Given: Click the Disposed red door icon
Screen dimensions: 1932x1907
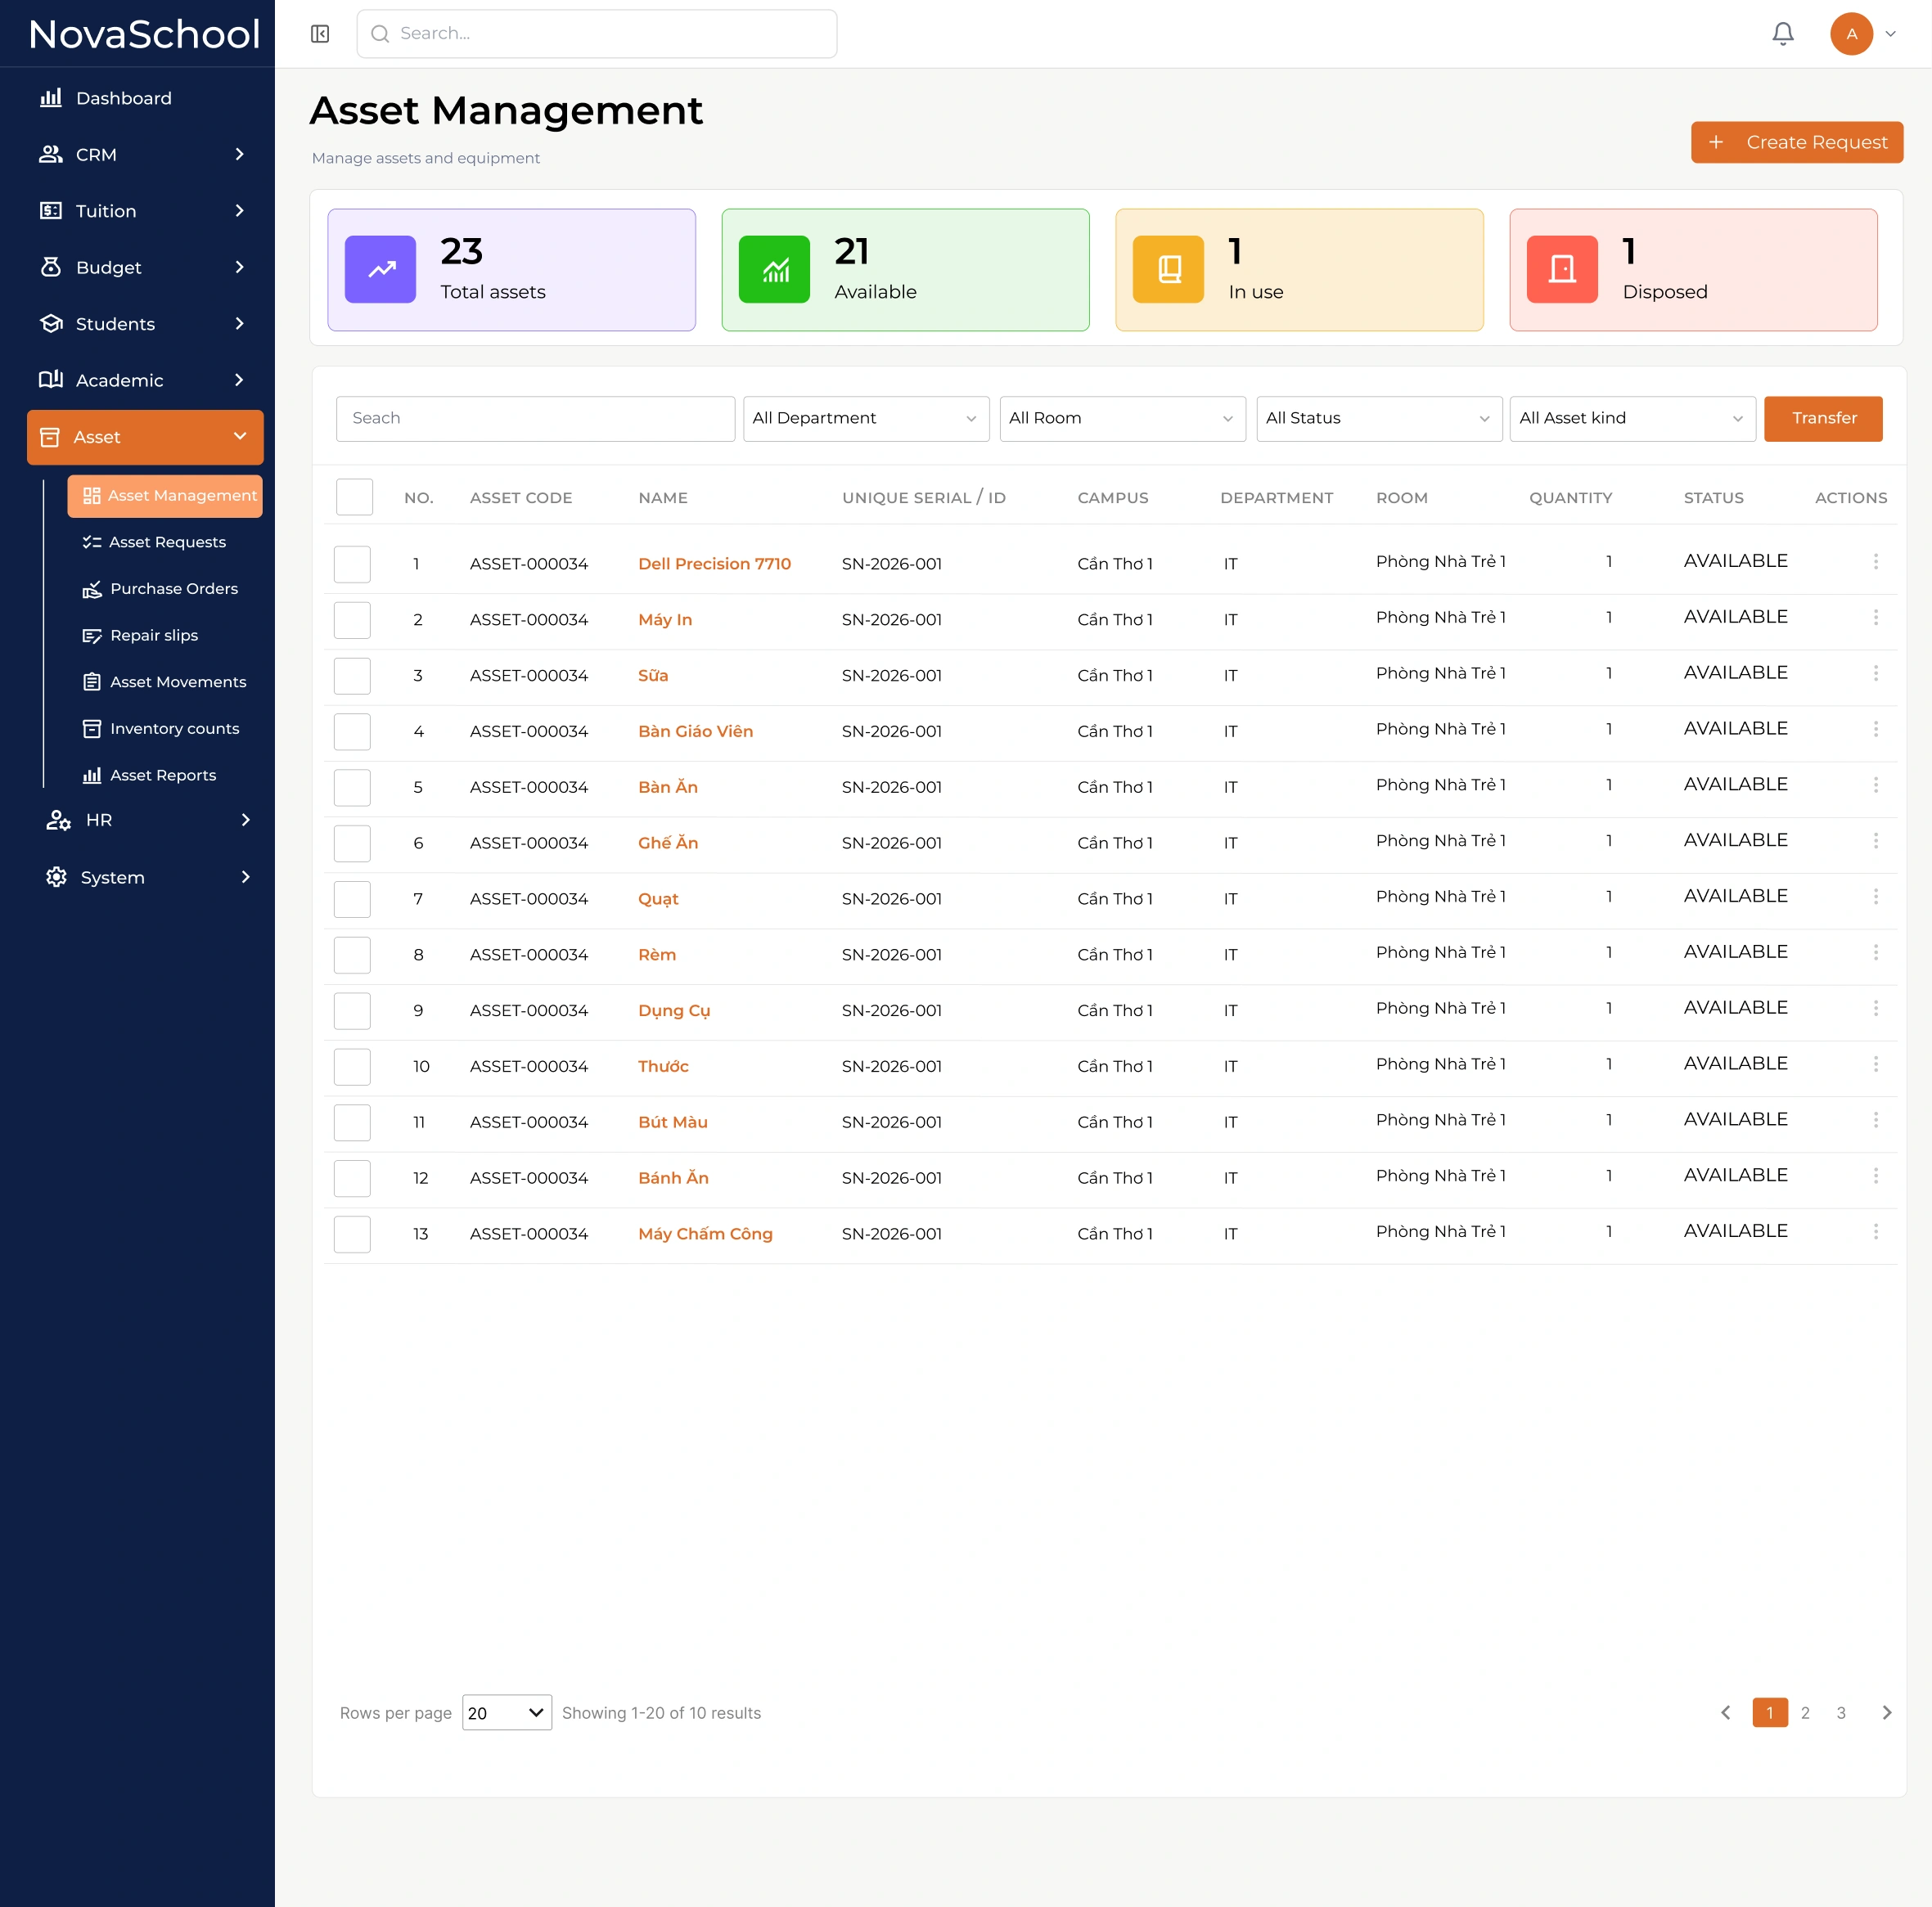Looking at the screenshot, I should tap(1563, 269).
